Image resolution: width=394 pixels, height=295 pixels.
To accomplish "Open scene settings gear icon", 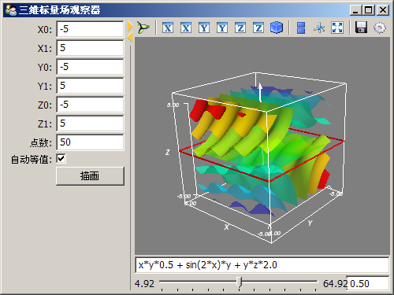I will pos(380,28).
